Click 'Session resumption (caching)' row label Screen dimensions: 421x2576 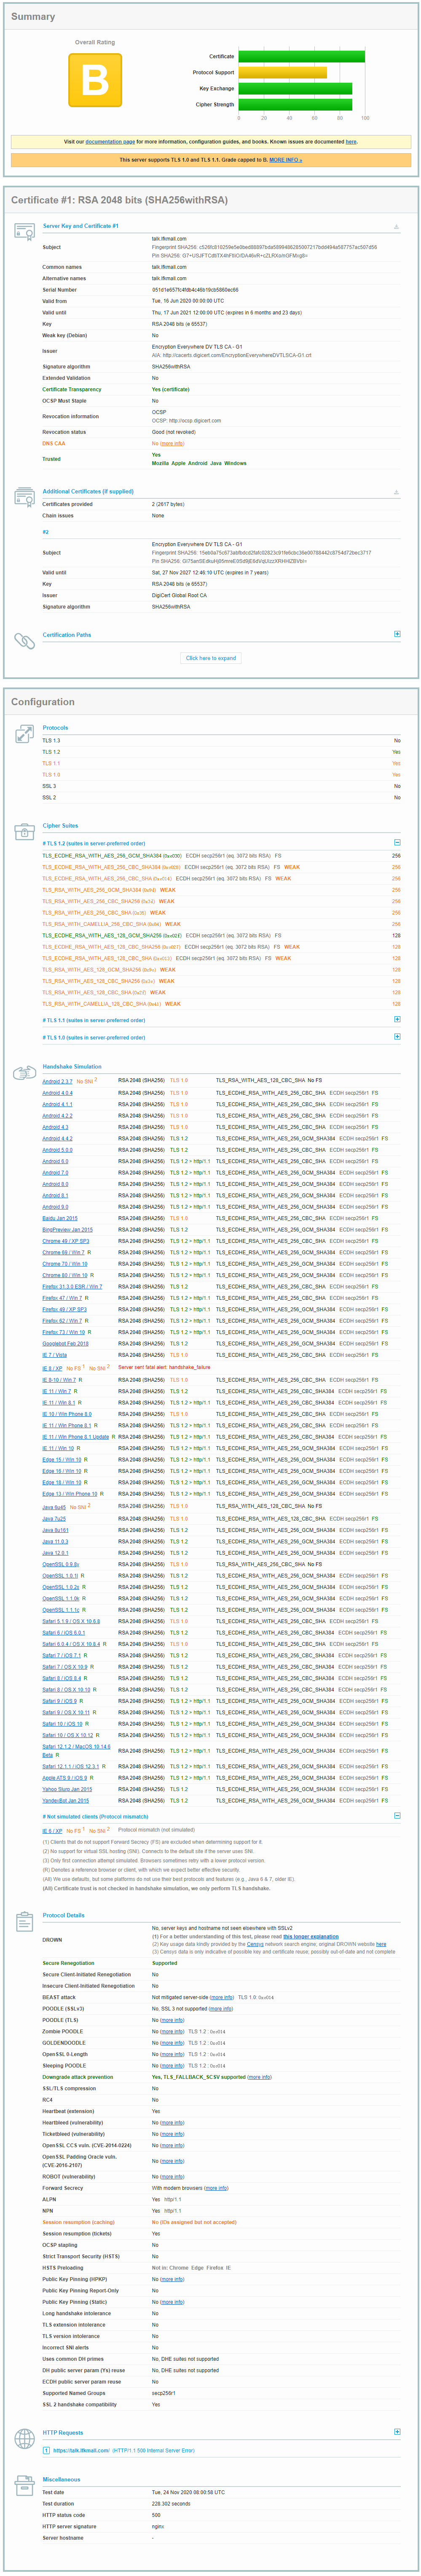[x=78, y=2222]
